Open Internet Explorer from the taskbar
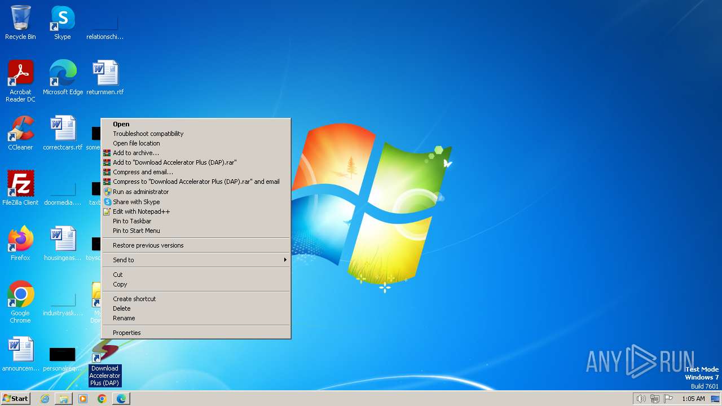Viewport: 722px width, 406px height. point(45,399)
